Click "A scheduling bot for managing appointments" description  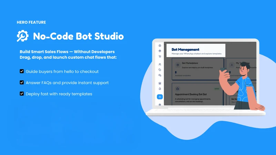click(x=193, y=100)
